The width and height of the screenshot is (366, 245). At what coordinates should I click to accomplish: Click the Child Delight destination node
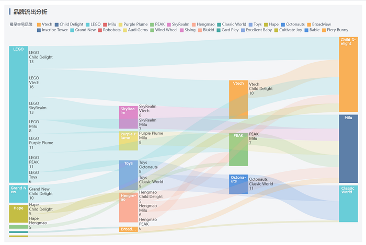pyautogui.click(x=348, y=74)
